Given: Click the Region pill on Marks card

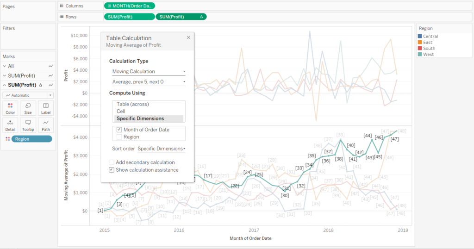Looking at the screenshot, I should (x=31, y=139).
